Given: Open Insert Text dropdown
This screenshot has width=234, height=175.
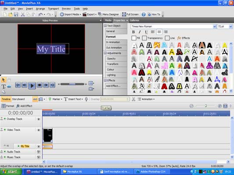Looking at the screenshot, I should (82, 99).
